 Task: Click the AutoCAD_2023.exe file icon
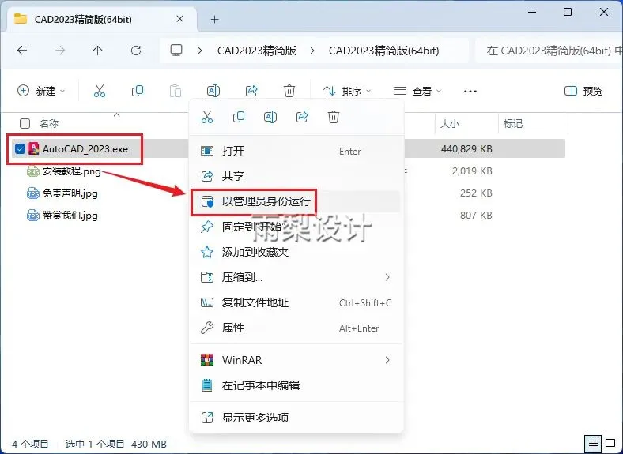coord(33,148)
